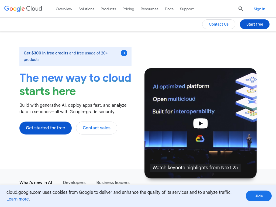Click the Google Cloud logo
Screen dimensions: 276x207
tap(23, 9)
